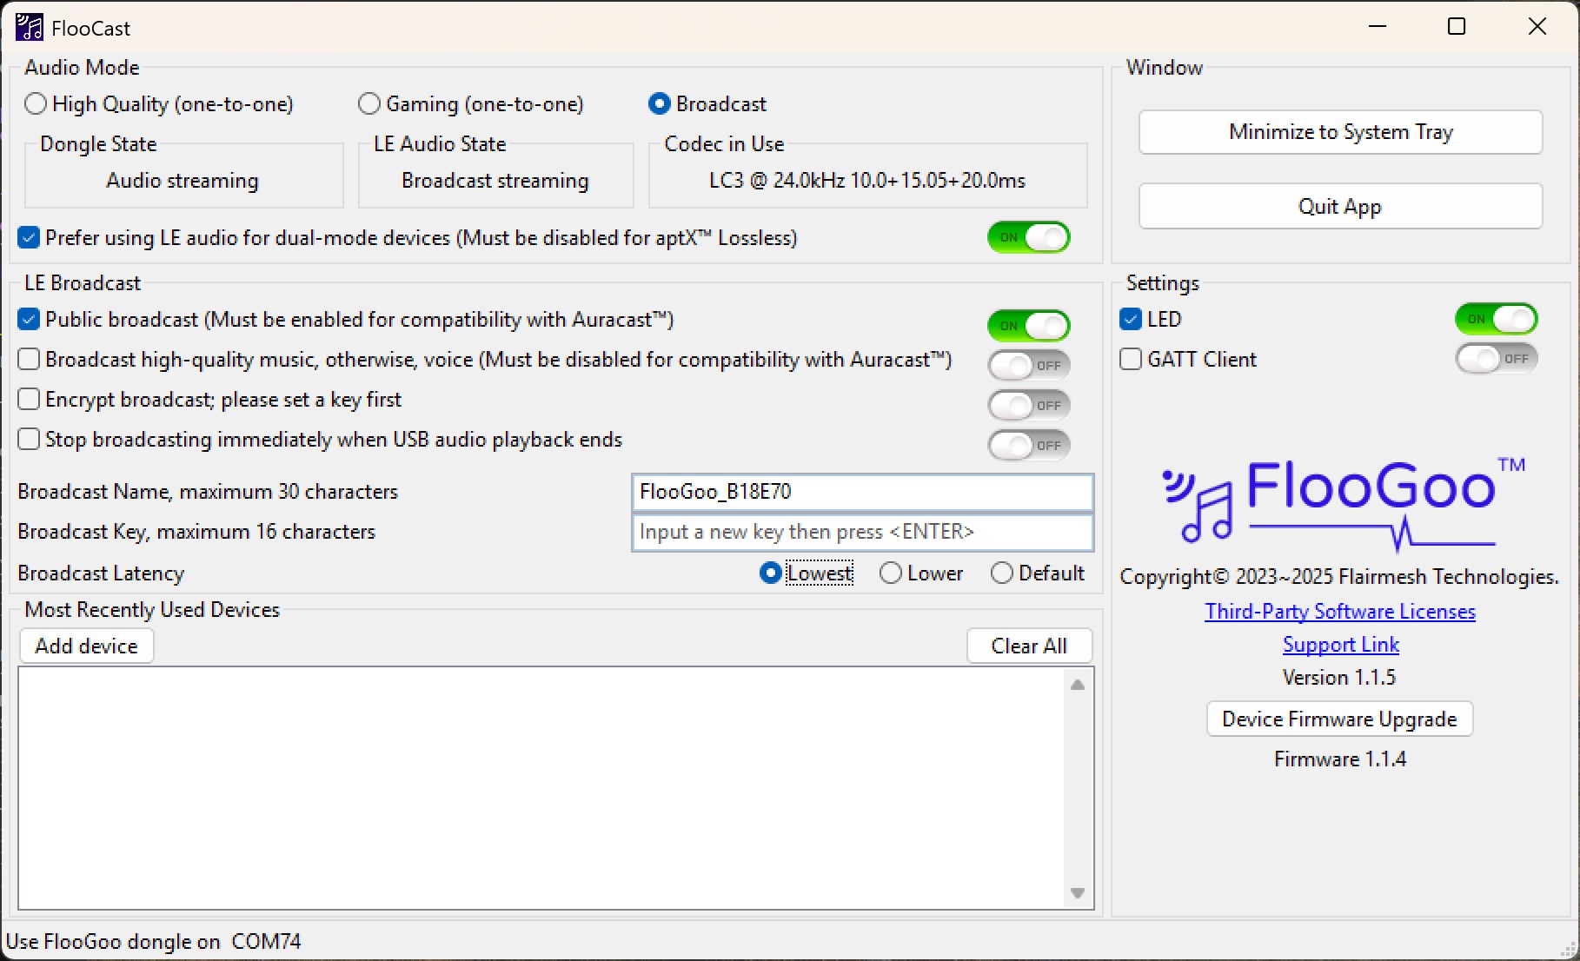1580x961 pixels.
Task: Click the Add device button
Action: point(87,646)
